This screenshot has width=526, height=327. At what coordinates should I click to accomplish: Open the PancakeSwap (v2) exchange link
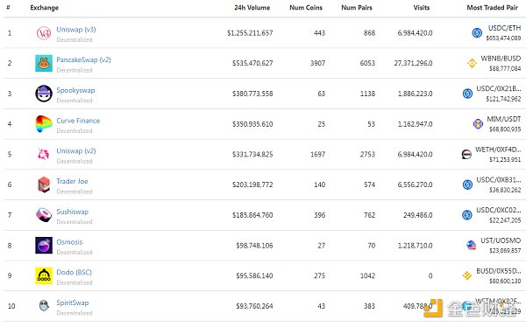tap(83, 60)
